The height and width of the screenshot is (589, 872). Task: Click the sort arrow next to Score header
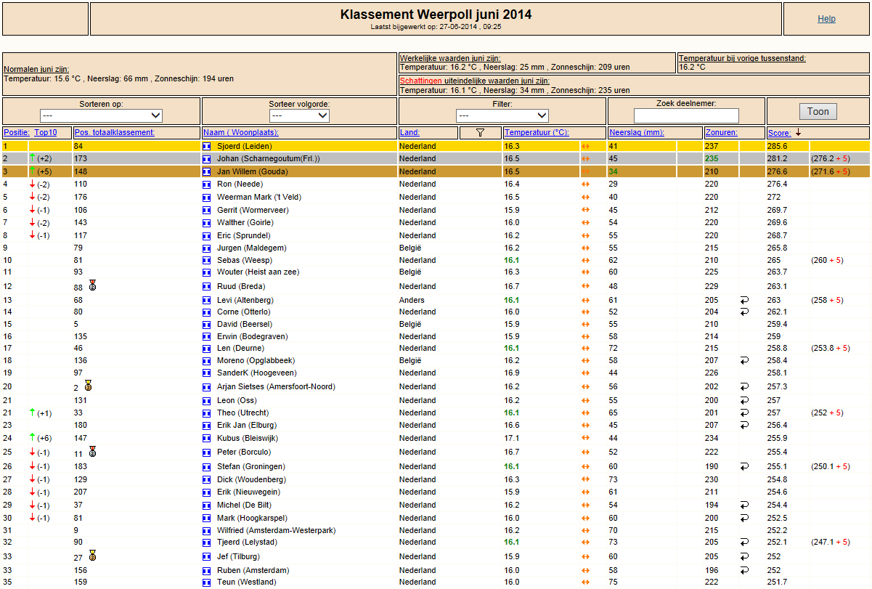pyautogui.click(x=799, y=133)
